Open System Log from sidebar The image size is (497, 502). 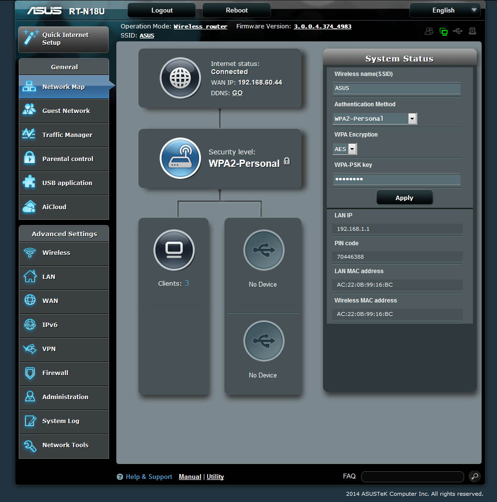(64, 421)
